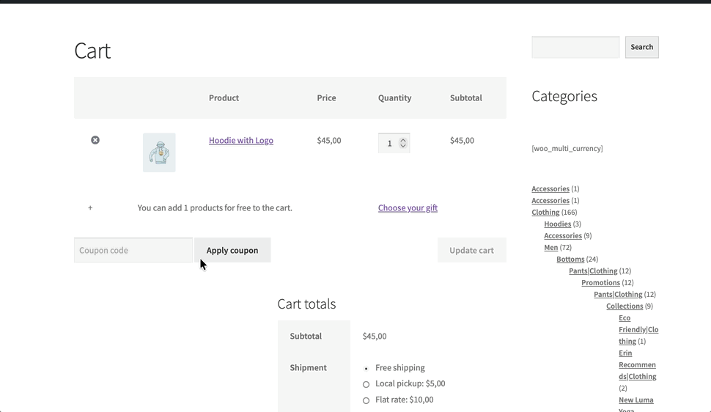Open the Hoodies subcategory

[x=557, y=224]
